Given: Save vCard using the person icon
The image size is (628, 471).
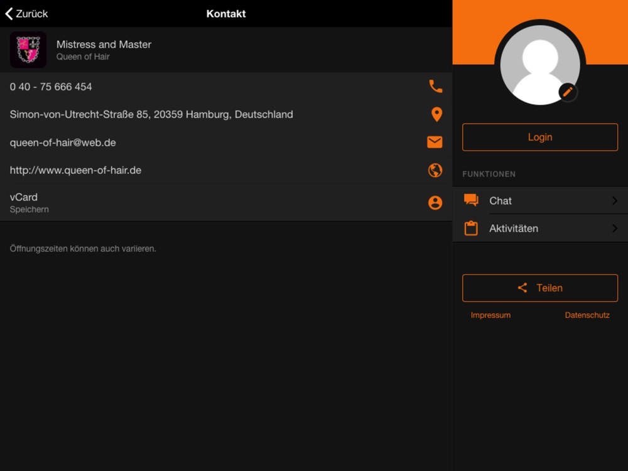Looking at the screenshot, I should (x=435, y=203).
